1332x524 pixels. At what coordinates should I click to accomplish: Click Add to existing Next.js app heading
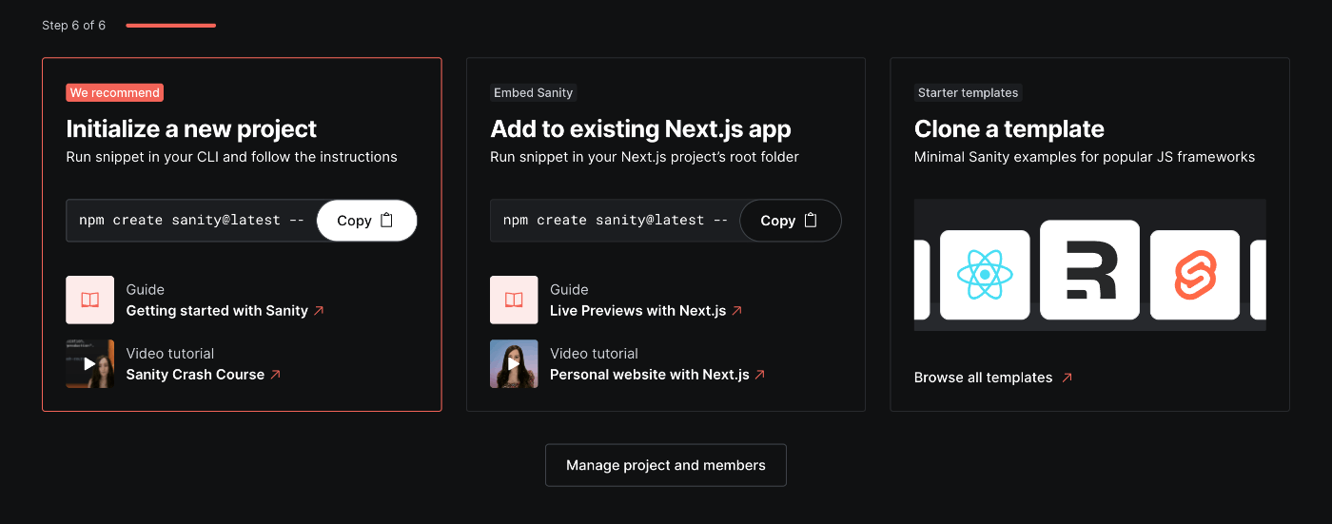pyautogui.click(x=640, y=128)
